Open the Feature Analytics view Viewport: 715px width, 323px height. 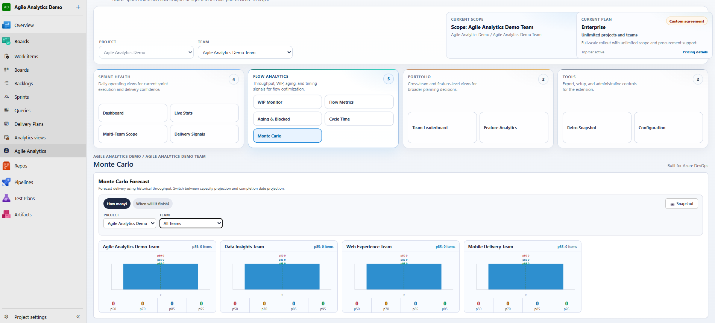coord(514,128)
